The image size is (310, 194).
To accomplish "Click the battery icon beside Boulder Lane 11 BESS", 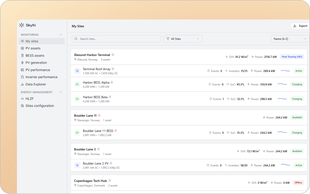I will click(x=77, y=133).
